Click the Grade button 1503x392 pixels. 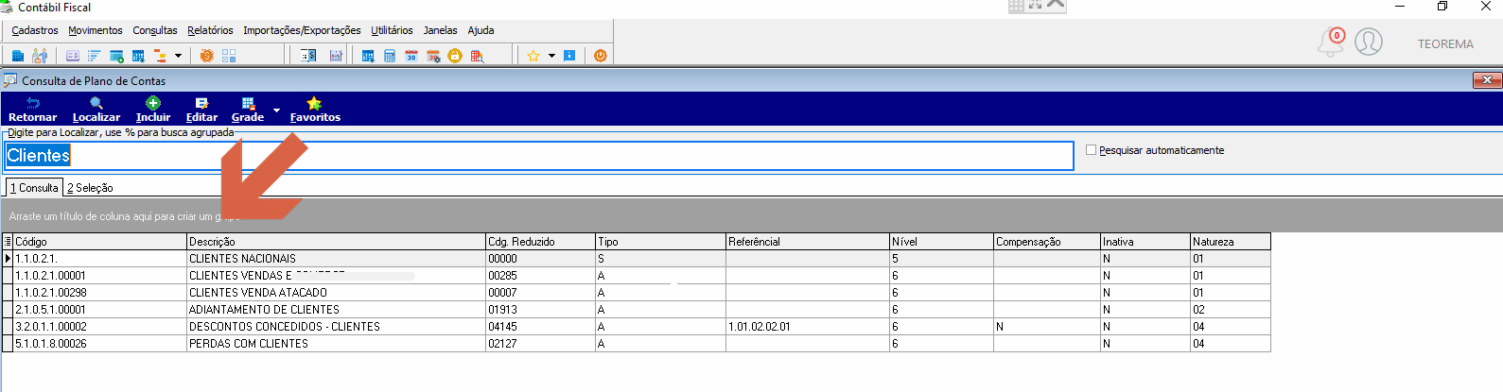click(x=248, y=110)
